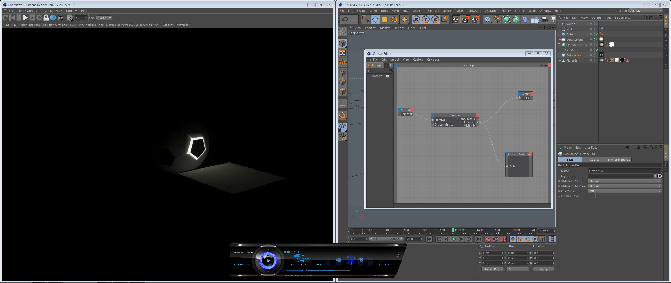
Task: Select the Rotate tool in toolbar
Action: point(394,19)
